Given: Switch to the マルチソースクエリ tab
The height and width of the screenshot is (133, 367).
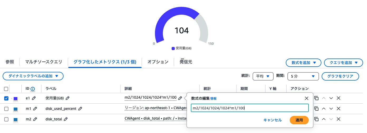Looking at the screenshot, I should (x=44, y=62).
